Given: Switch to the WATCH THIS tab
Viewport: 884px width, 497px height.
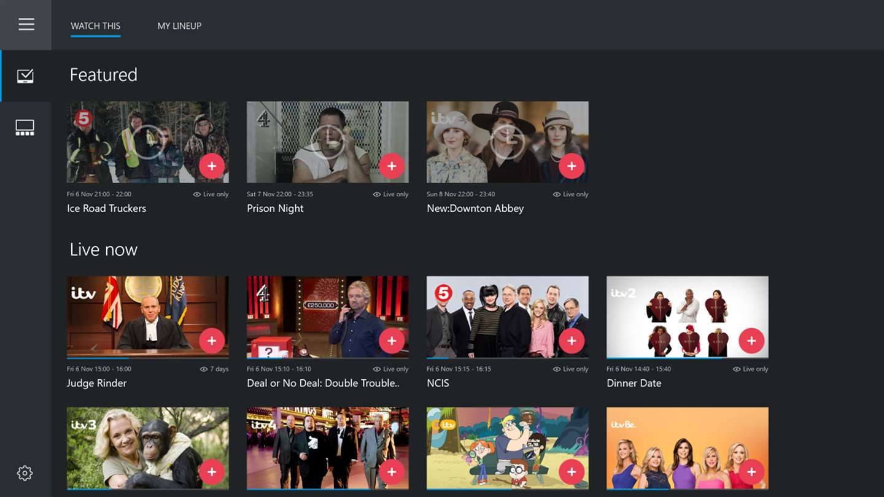Looking at the screenshot, I should 96,26.
